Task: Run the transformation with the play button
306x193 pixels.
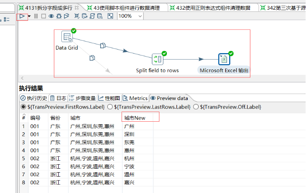Action: [x=22, y=16]
